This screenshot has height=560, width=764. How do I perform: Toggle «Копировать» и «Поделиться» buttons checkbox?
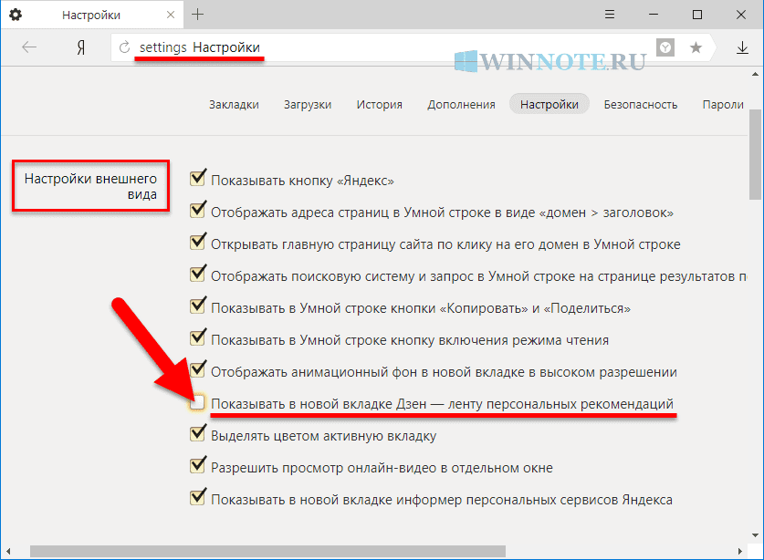point(197,306)
